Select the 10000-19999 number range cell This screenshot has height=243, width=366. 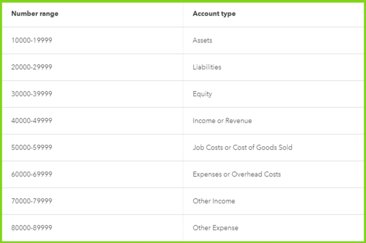(x=32, y=40)
